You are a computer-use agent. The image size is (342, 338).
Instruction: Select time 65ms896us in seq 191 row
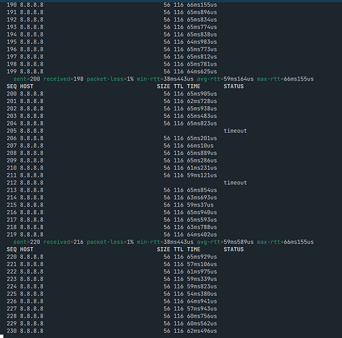point(202,12)
